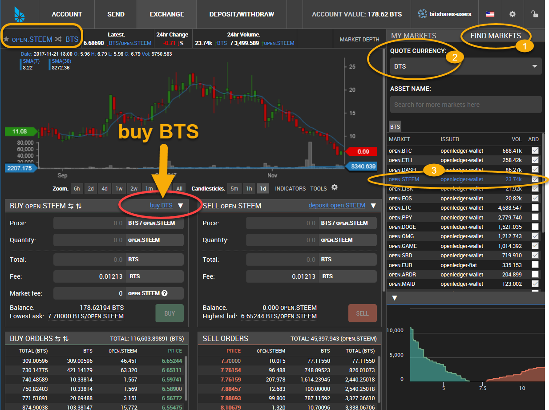
Task: Click buy order price 6.65111
Action: pos(171,370)
